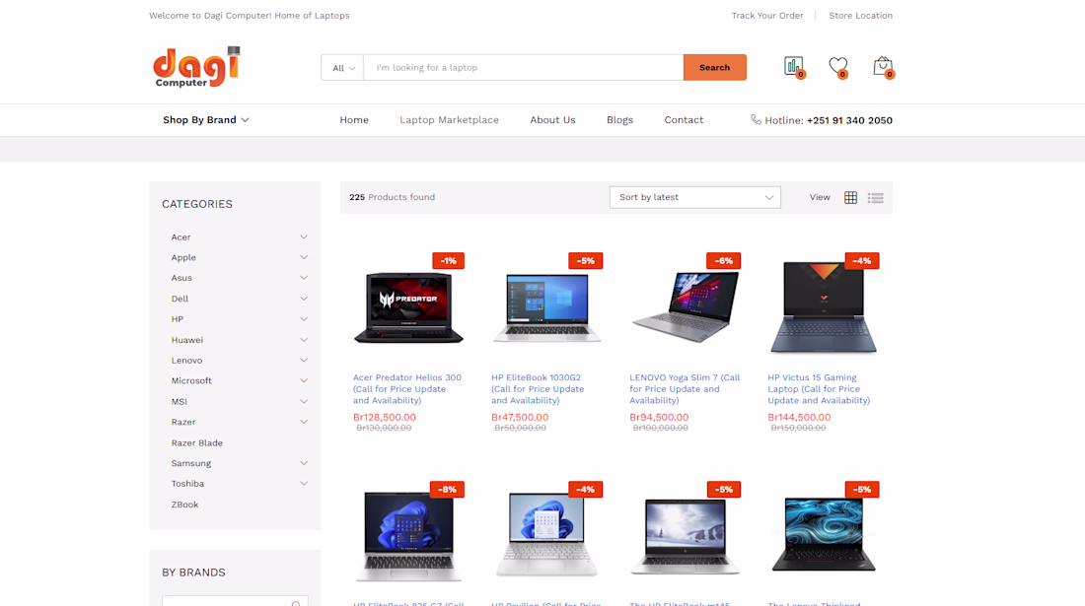Expand the Shop By Brand menu
The height and width of the screenshot is (606, 1085).
(205, 119)
